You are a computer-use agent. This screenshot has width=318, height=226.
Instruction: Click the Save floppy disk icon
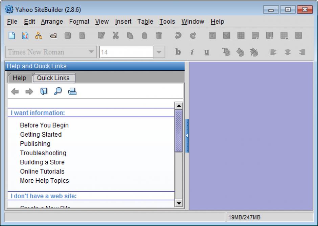[68, 36]
